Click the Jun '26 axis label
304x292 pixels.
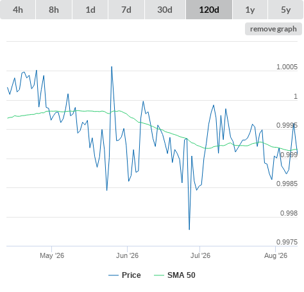[x=127, y=255]
